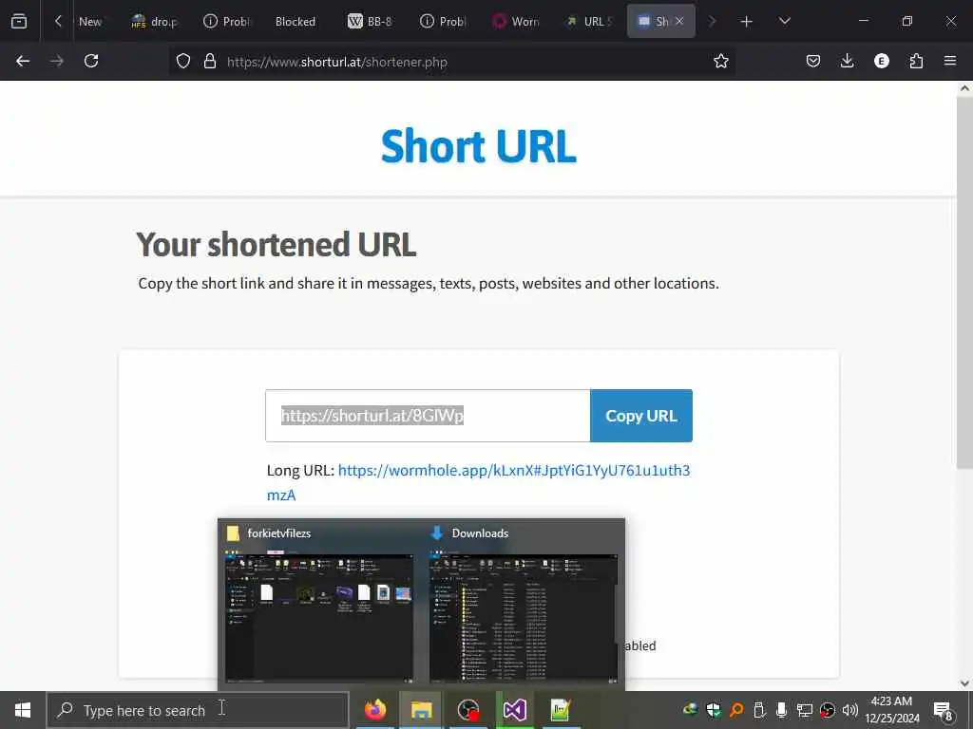Open the network connection tray icon

[x=804, y=710]
